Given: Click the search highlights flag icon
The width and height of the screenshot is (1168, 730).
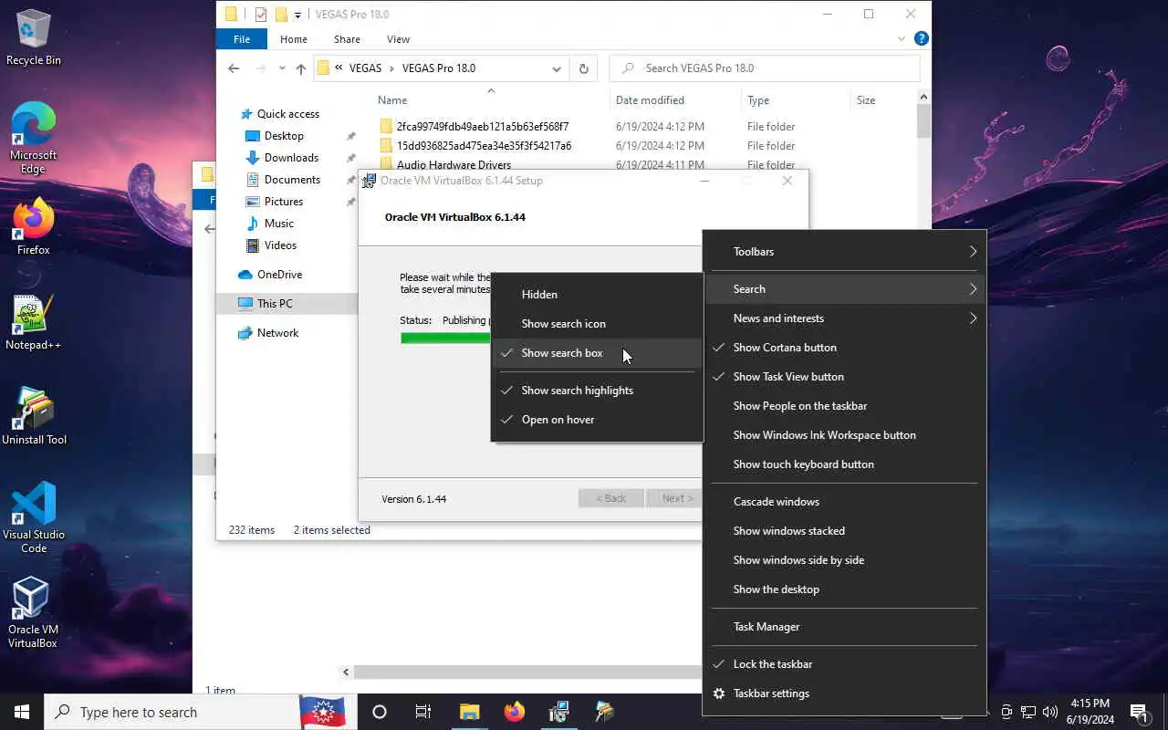Looking at the screenshot, I should click(325, 712).
